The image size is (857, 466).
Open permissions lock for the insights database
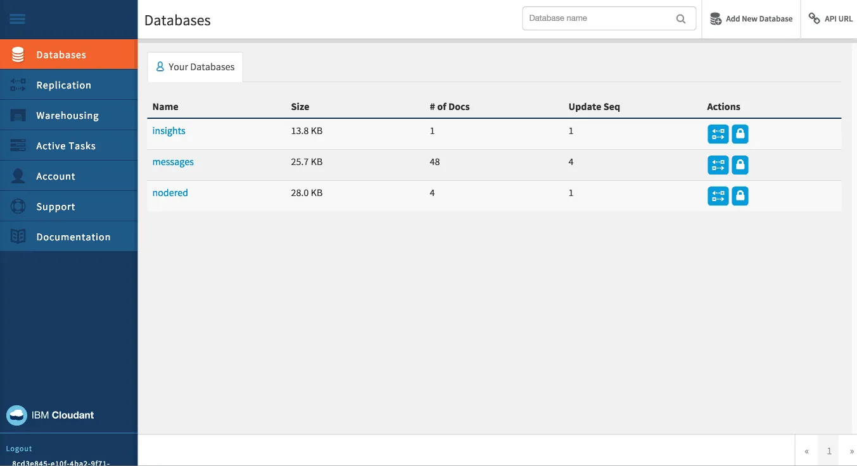click(x=740, y=133)
